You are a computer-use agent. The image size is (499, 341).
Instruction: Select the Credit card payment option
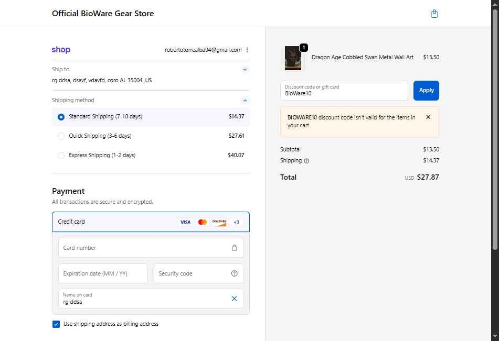[151, 222]
